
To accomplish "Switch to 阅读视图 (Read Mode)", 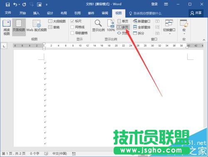I will point(7,27).
